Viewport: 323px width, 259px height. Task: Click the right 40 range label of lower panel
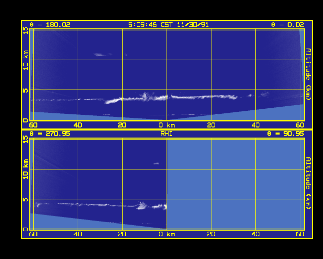[256, 234]
